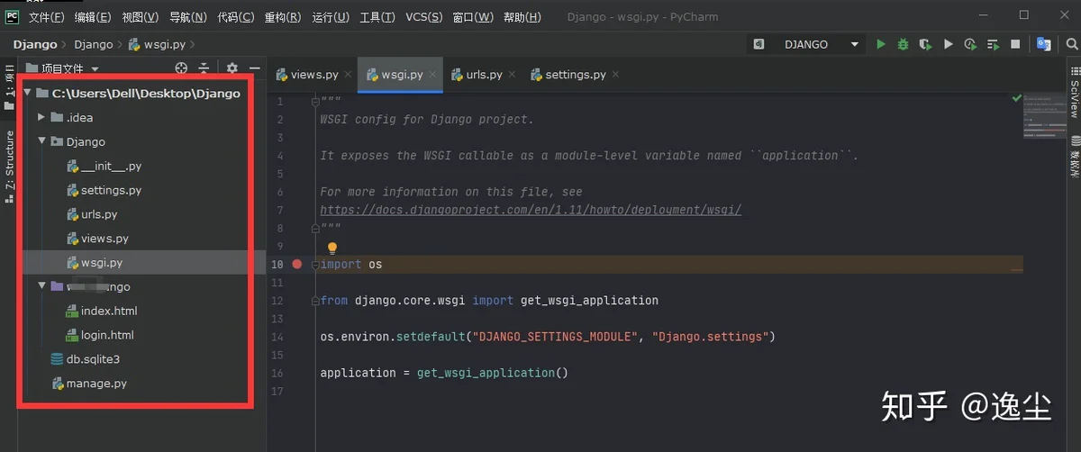1081x452 pixels.
Task: Open project panel settings gear
Action: coord(232,68)
